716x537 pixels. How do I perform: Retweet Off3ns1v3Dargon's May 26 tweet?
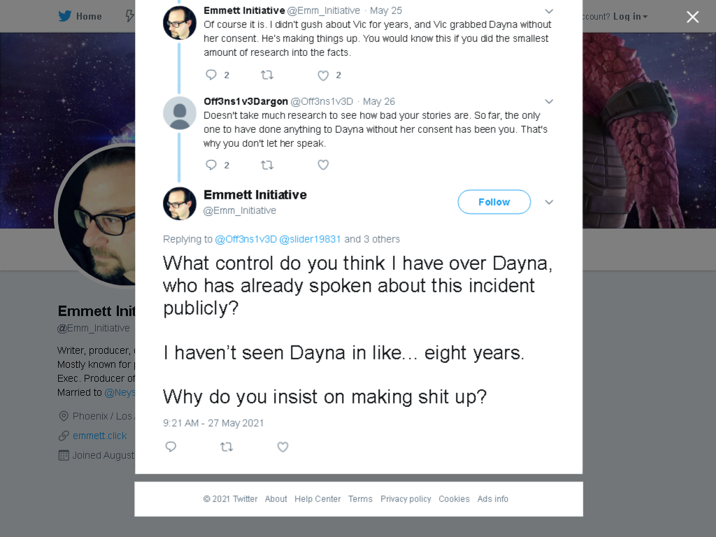267,165
